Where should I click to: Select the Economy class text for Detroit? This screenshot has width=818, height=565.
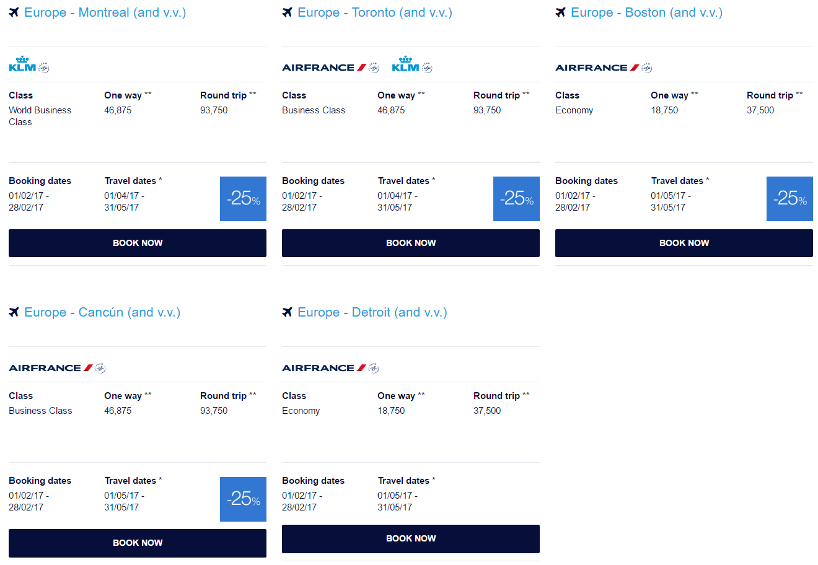(x=301, y=411)
